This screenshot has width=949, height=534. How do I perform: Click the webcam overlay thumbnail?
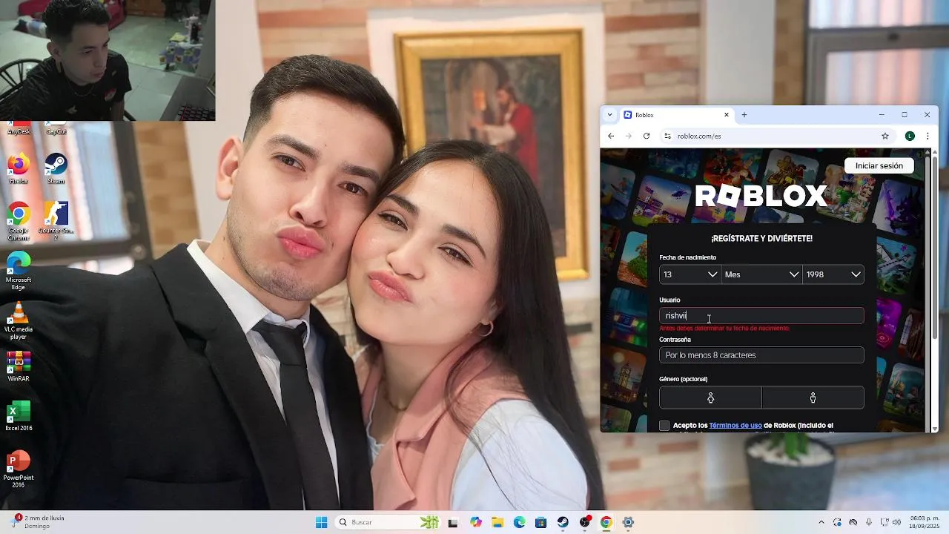coord(108,60)
